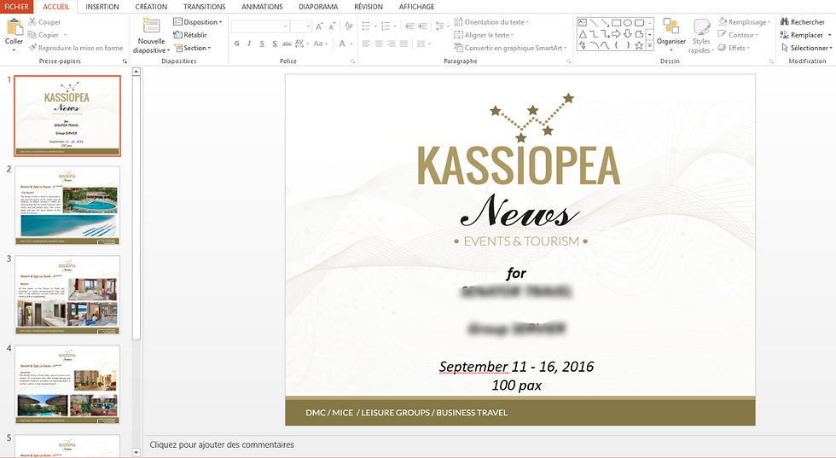836x458 pixels.
Task: Click the Effets shape effects button
Action: pos(734,48)
